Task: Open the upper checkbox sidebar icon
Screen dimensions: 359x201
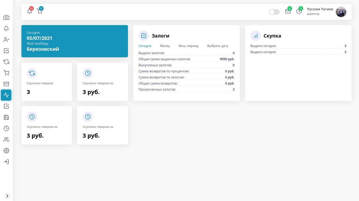Action: pyautogui.click(x=6, y=51)
